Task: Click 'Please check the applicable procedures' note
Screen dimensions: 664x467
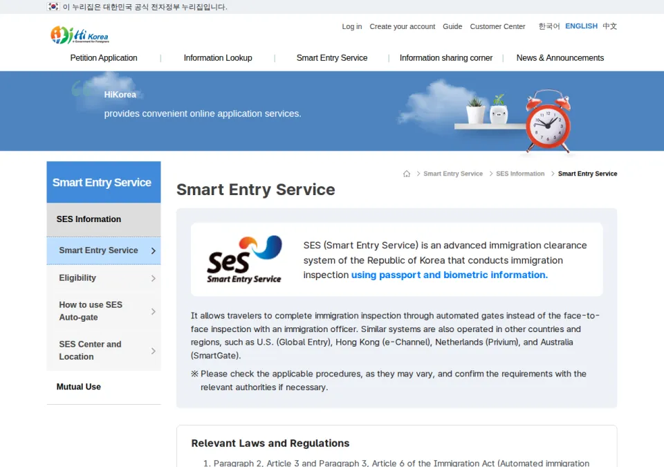Action: 388,381
